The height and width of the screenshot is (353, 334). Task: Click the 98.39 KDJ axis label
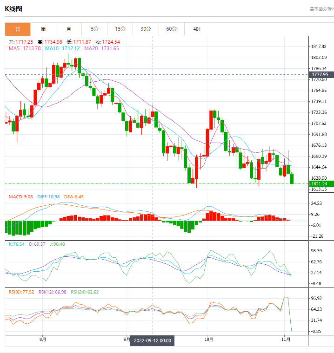point(316,251)
